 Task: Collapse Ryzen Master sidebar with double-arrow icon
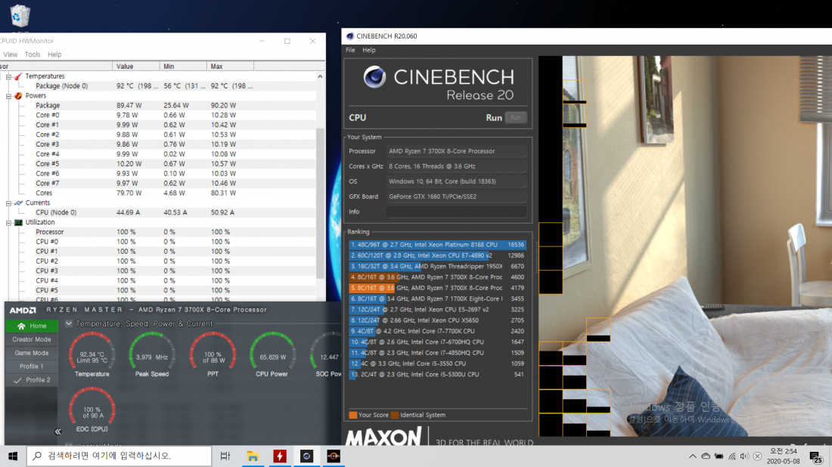point(57,431)
